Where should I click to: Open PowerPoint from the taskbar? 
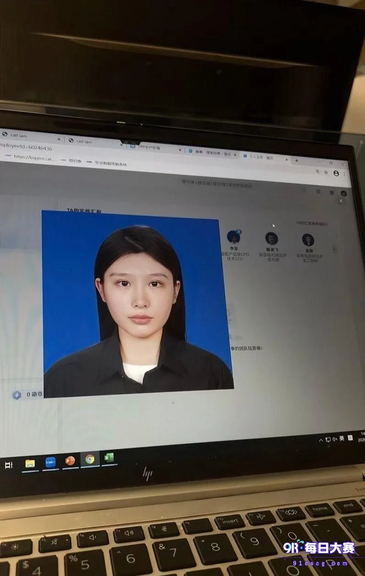tap(70, 461)
